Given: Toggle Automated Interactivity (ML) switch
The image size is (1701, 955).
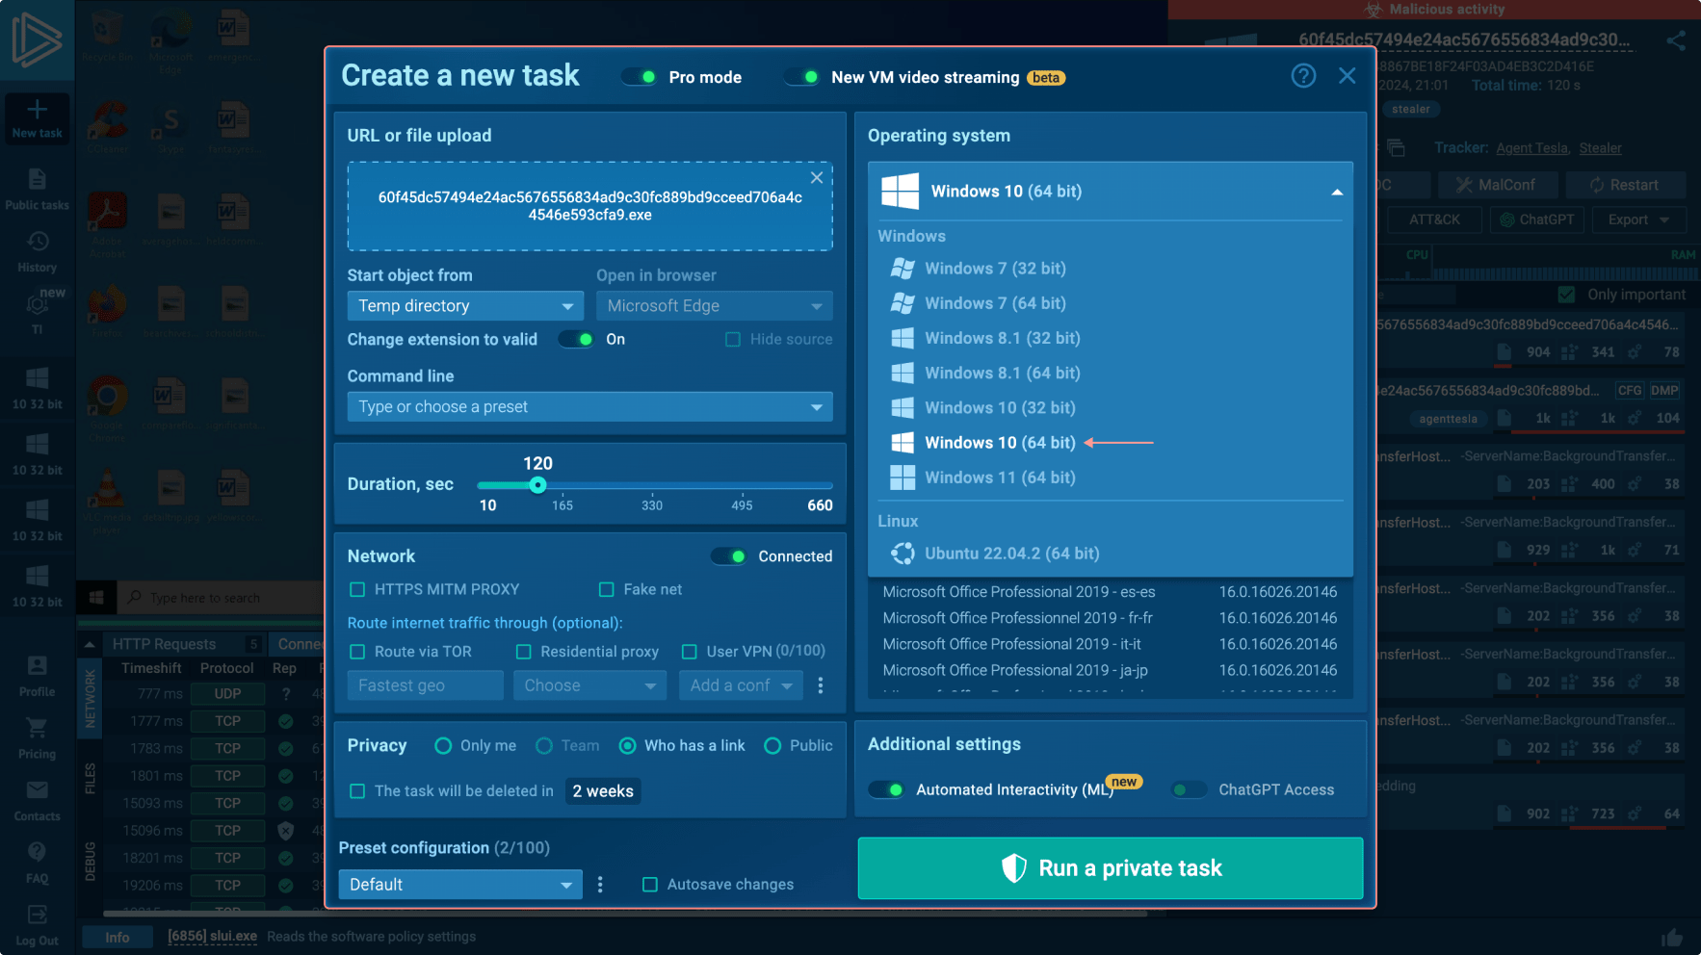Looking at the screenshot, I should tap(886, 789).
